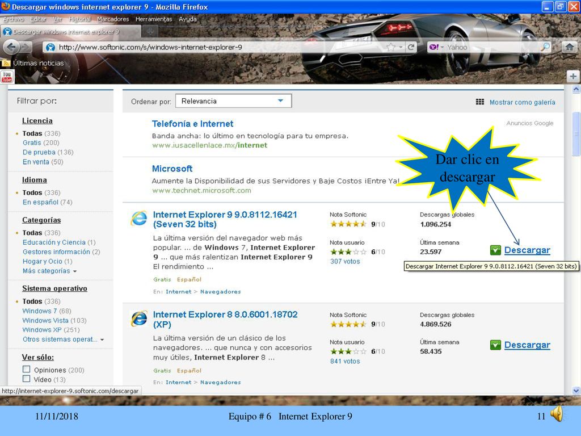Click Descargar link for Internet Explorer 8
Screen dimensions: 581x436
[x=527, y=345]
